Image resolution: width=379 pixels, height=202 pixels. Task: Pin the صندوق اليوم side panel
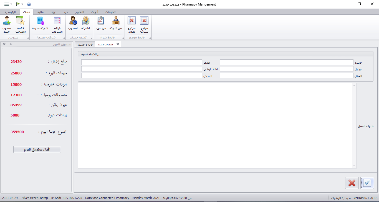[11, 44]
